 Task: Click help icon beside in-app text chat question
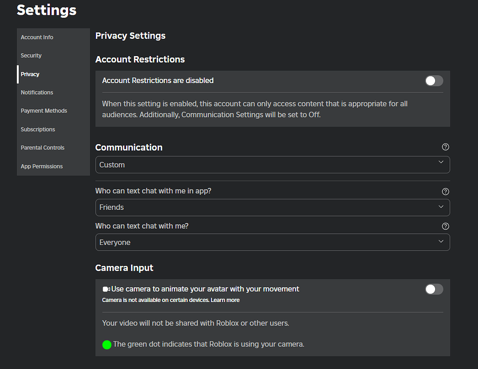tap(445, 191)
